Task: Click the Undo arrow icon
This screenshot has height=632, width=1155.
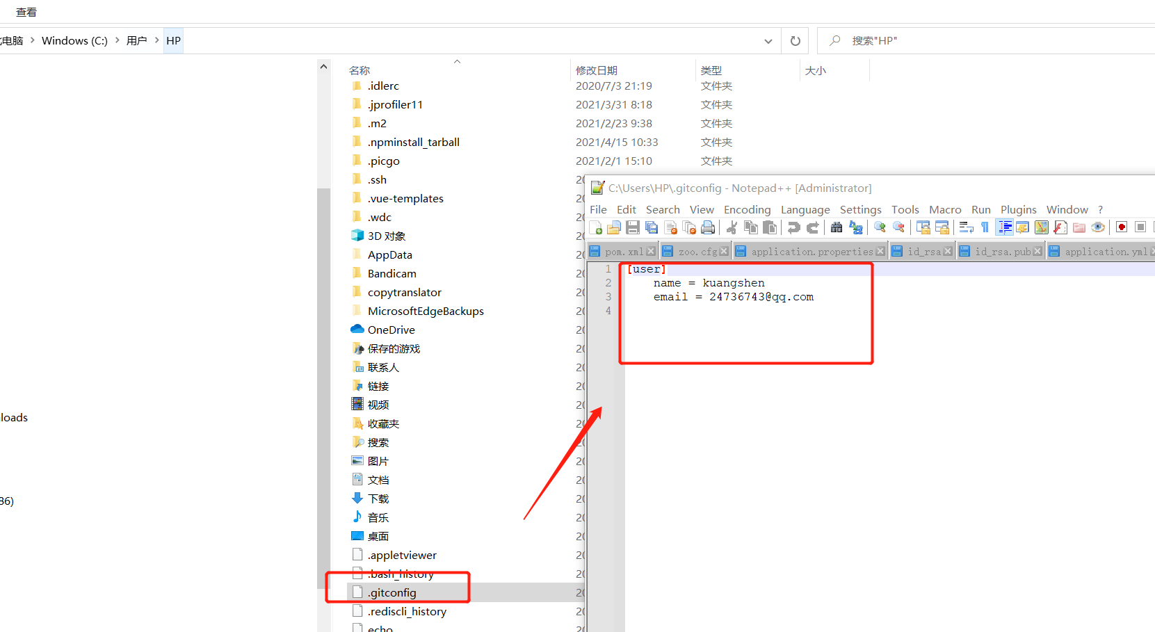Action: pos(793,227)
